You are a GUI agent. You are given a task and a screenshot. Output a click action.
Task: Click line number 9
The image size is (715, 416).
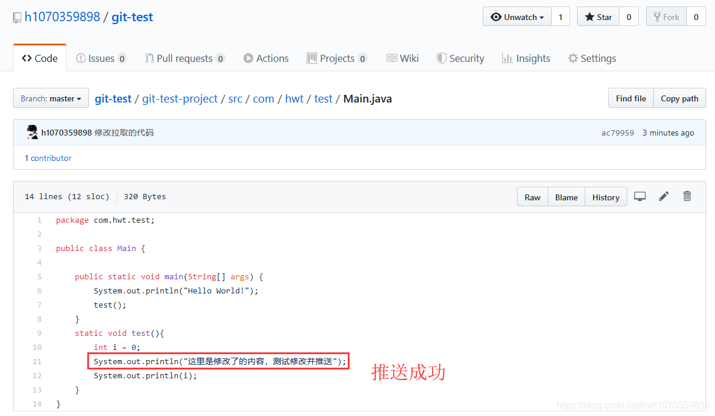point(39,333)
